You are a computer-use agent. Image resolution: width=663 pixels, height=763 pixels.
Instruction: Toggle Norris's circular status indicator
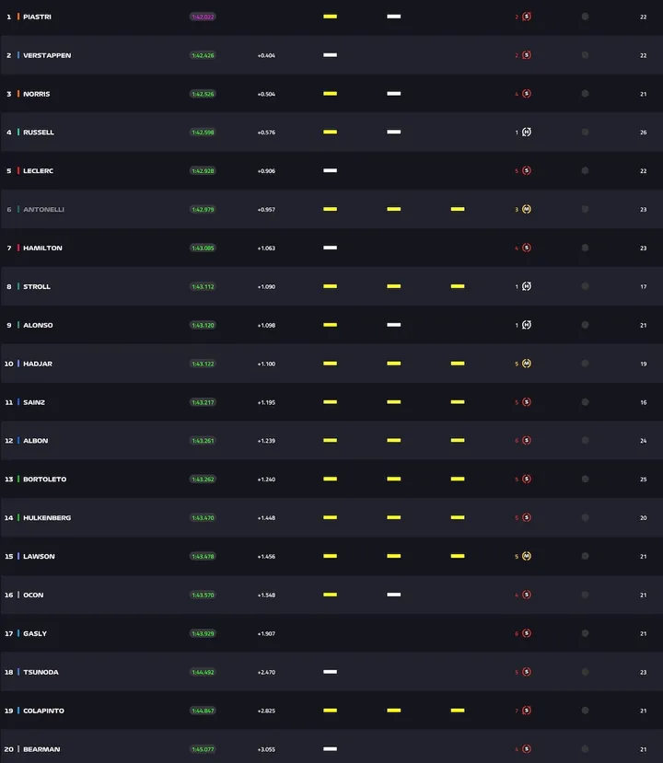[x=584, y=94]
